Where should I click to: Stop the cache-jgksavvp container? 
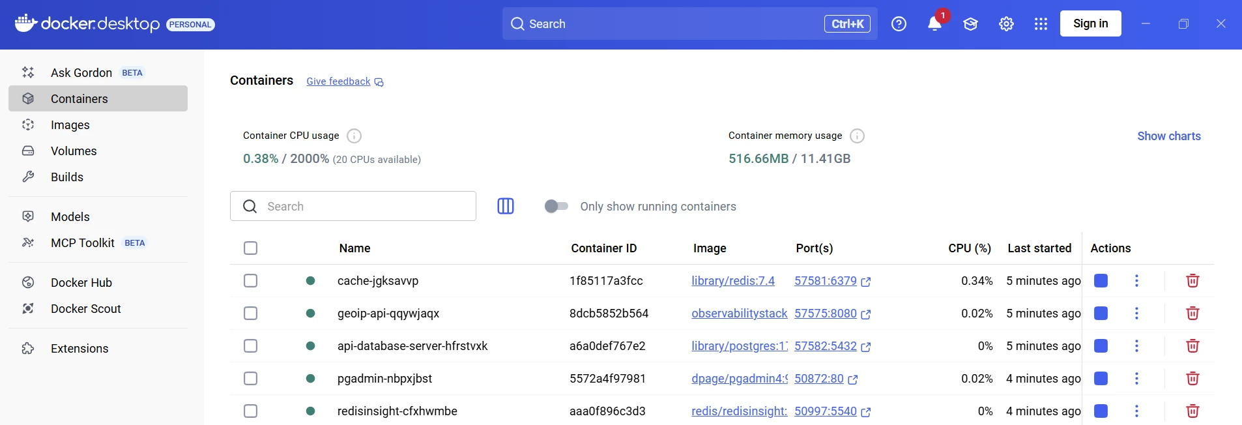click(x=1101, y=281)
